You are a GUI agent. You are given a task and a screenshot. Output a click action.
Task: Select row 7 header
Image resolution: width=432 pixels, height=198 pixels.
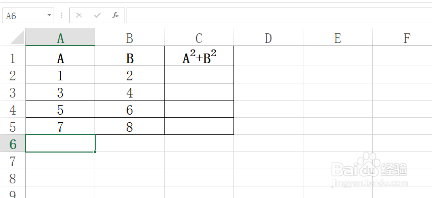[x=13, y=161]
